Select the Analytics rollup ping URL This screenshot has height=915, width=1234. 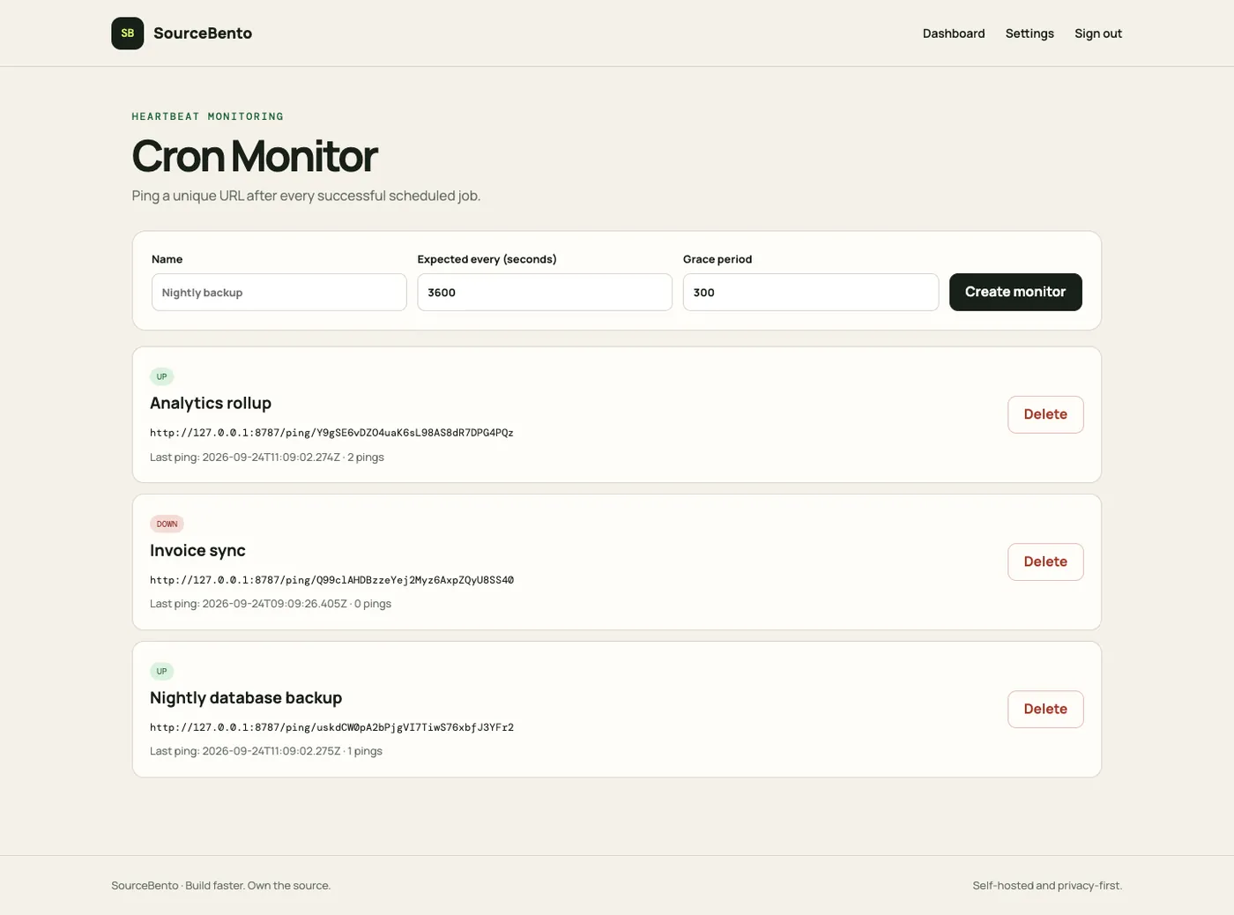tap(331, 433)
